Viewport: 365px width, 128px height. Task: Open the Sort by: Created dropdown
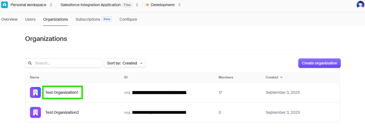[x=125, y=63]
